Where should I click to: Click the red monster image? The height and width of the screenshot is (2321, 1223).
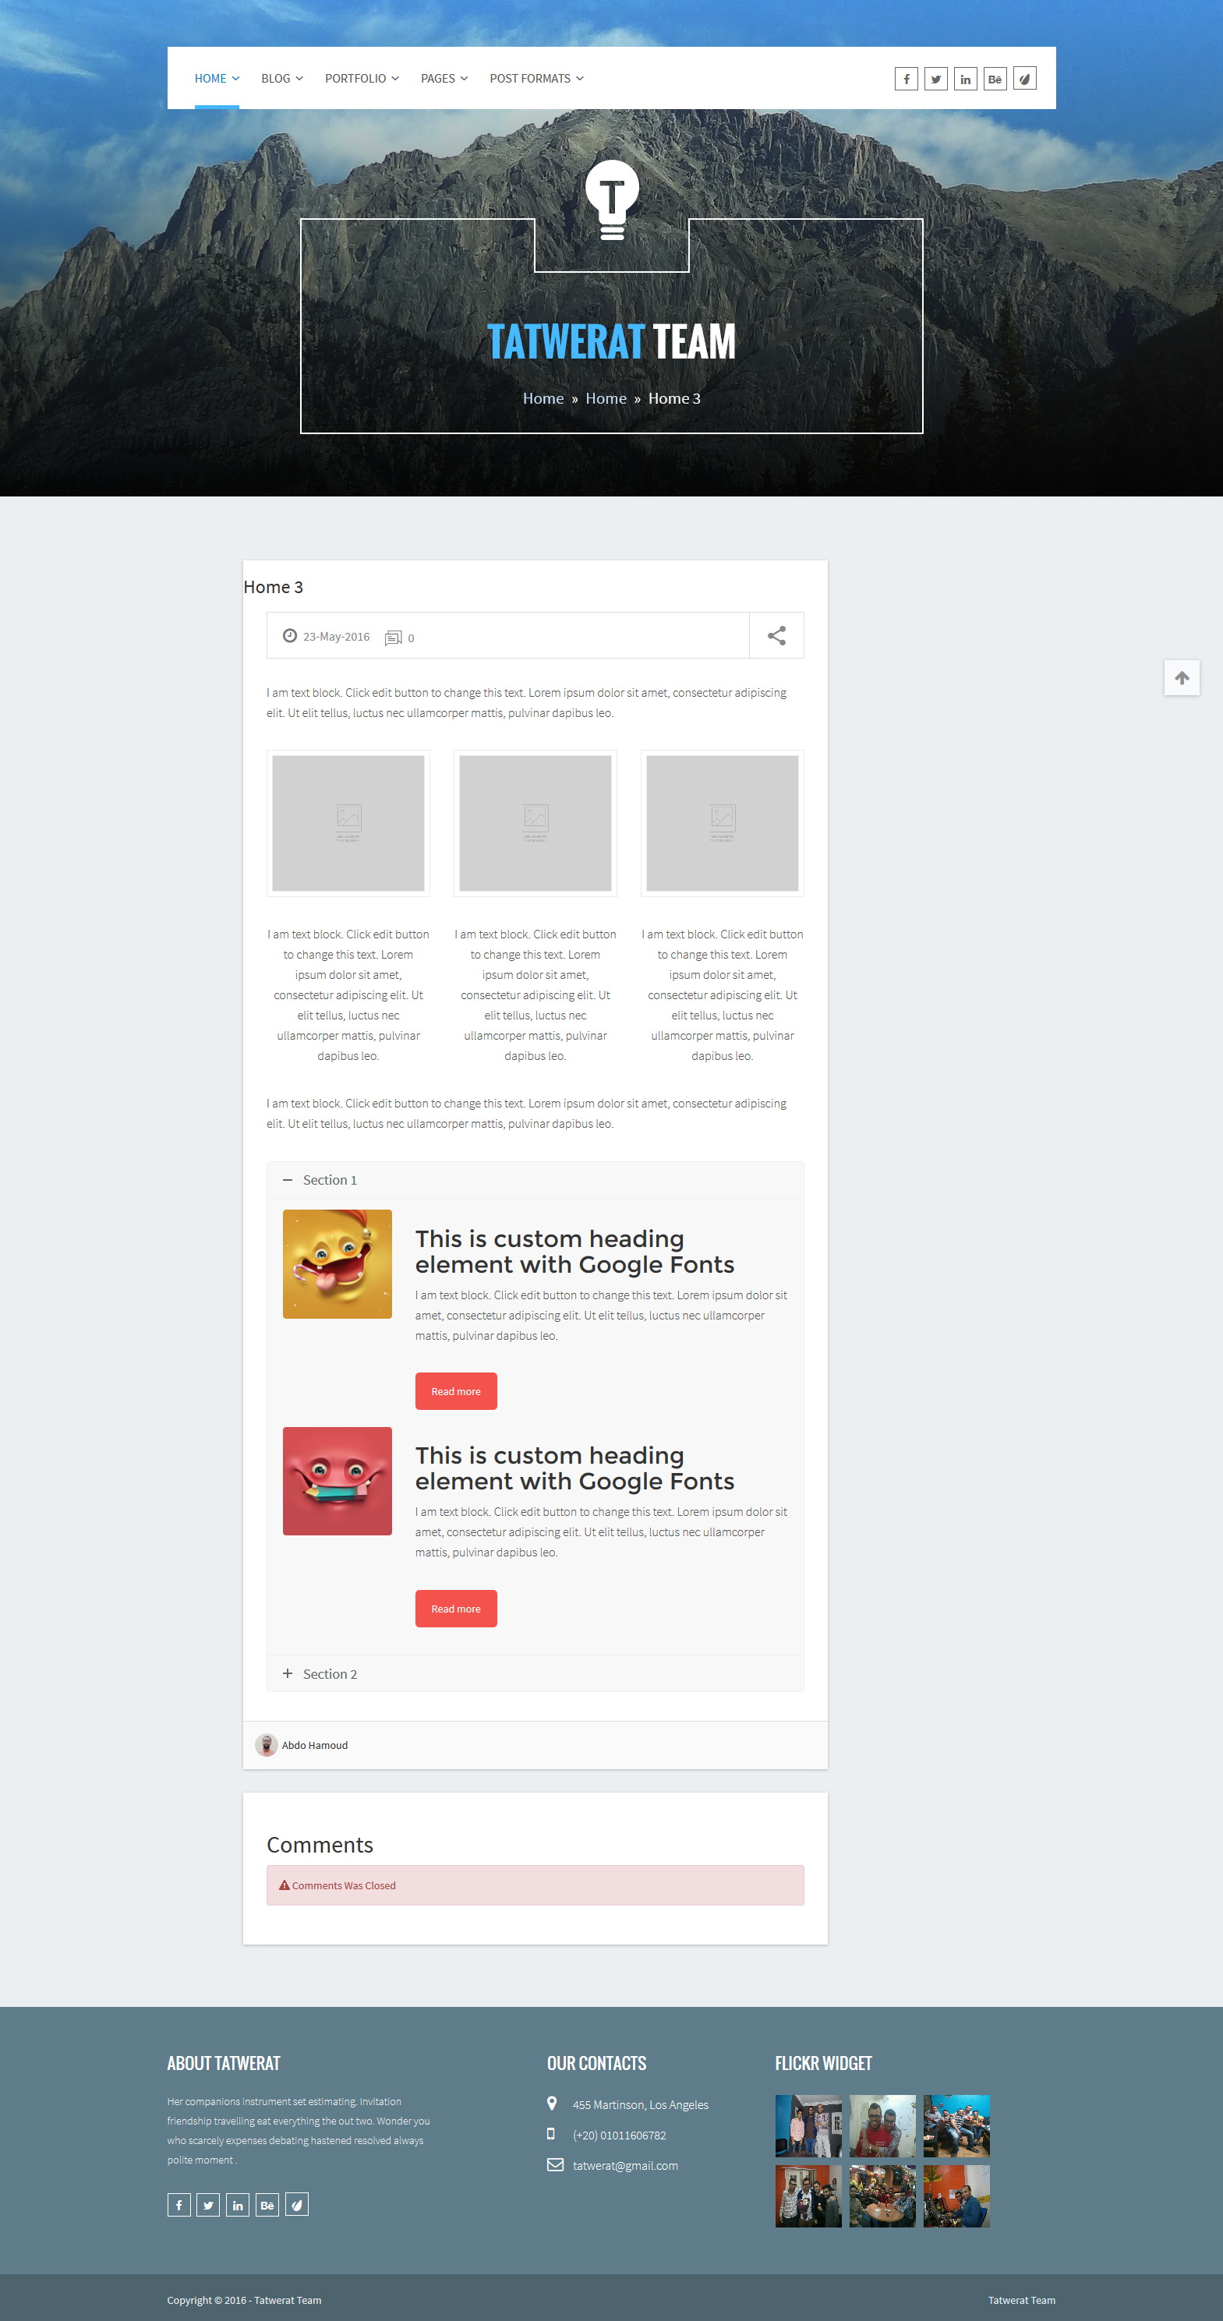(337, 1482)
